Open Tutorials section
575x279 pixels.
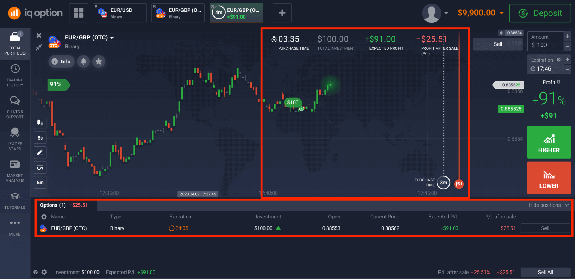[15, 201]
